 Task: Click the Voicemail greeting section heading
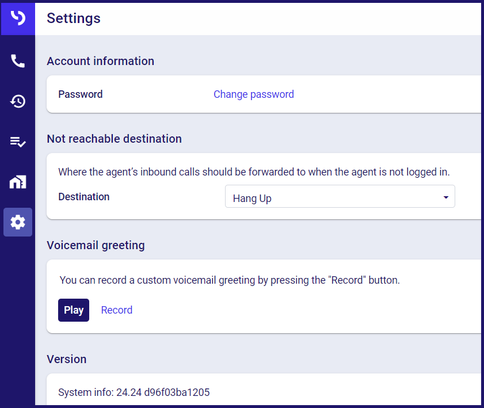(x=96, y=245)
